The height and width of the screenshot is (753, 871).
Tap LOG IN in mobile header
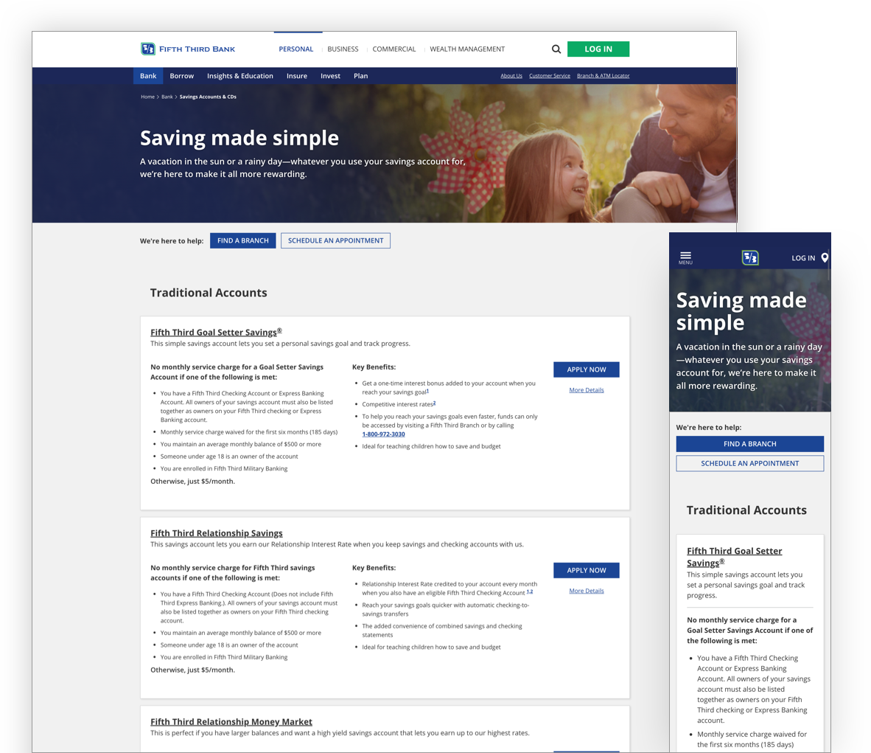(802, 258)
